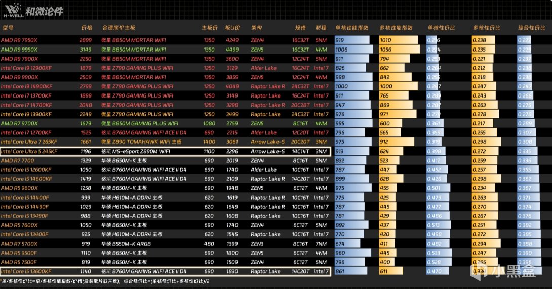Click the H-WELL logo

pos(13,10)
